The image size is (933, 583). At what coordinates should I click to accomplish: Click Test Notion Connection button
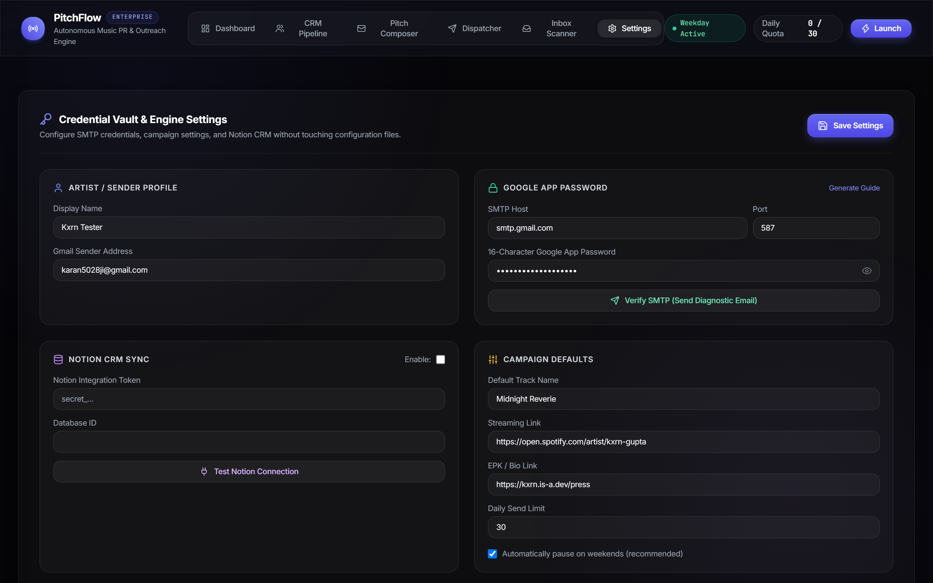click(x=249, y=472)
